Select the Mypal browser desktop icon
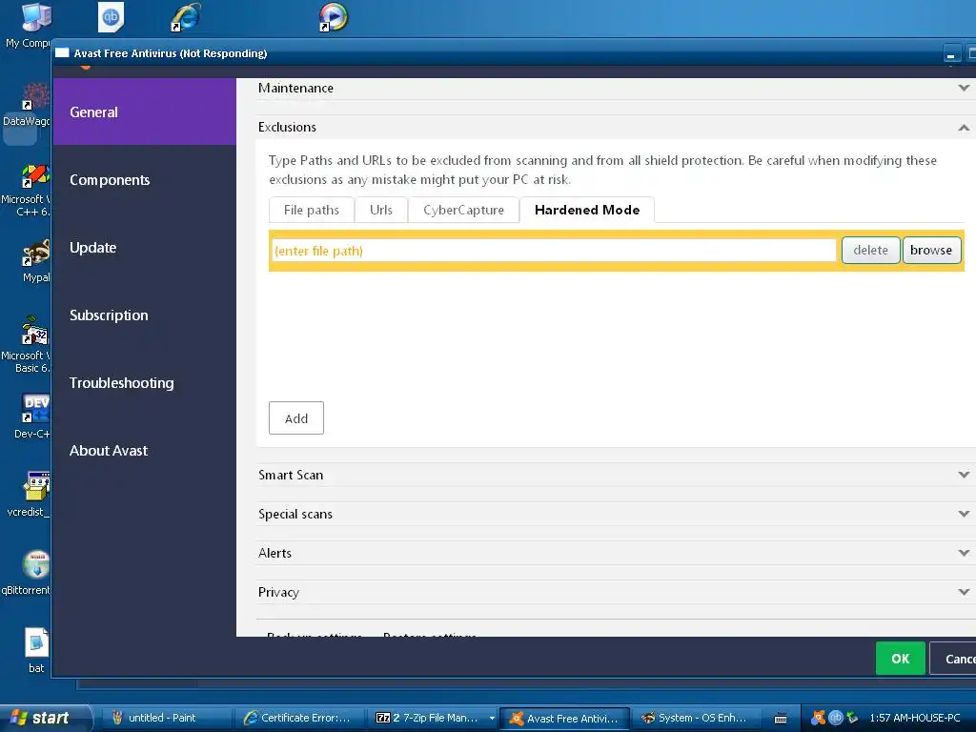This screenshot has width=976, height=732. [35, 261]
